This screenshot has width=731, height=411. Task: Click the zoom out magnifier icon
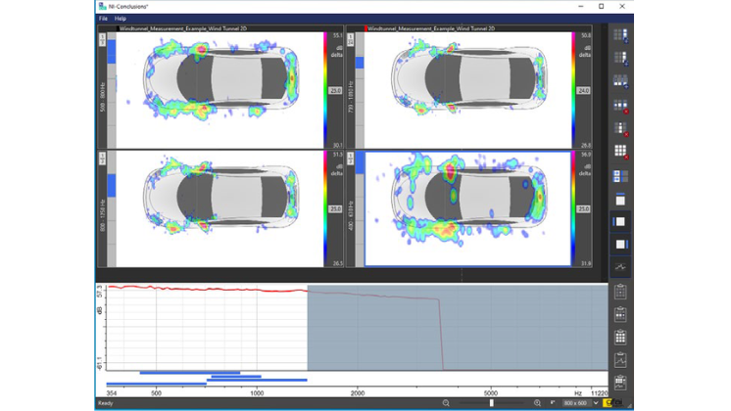coord(446,403)
